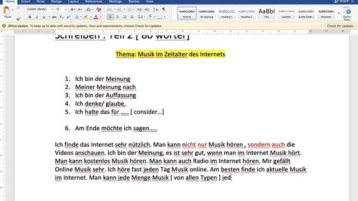Screen dimensions: 358x201
Task: Select Align Left paragraph alignment
Action: pos(110,17)
